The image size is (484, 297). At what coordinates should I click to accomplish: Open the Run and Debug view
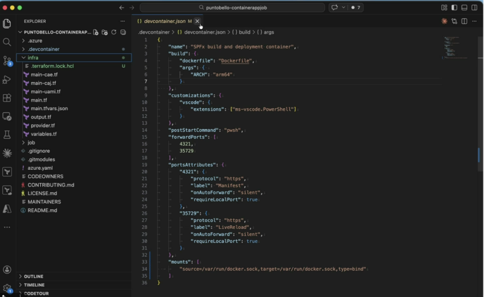pyautogui.click(x=7, y=79)
